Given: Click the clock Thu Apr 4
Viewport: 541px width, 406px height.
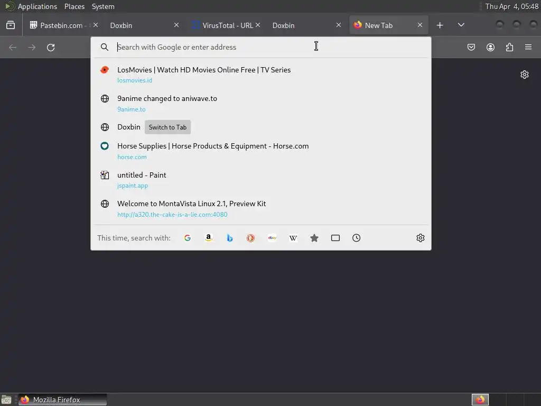Looking at the screenshot, I should tap(511, 6).
